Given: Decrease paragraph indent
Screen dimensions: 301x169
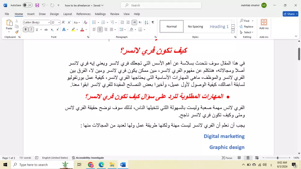Looking at the screenshot, I should point(122,23).
